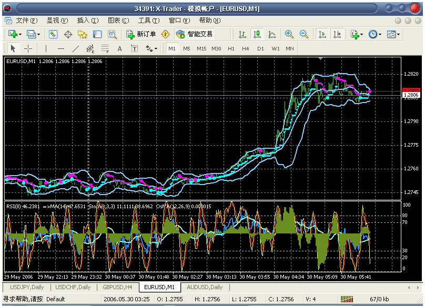Image resolution: width=425 pixels, height=306 pixels.
Task: Click the zoom out magnifier
Action: coord(303,34)
